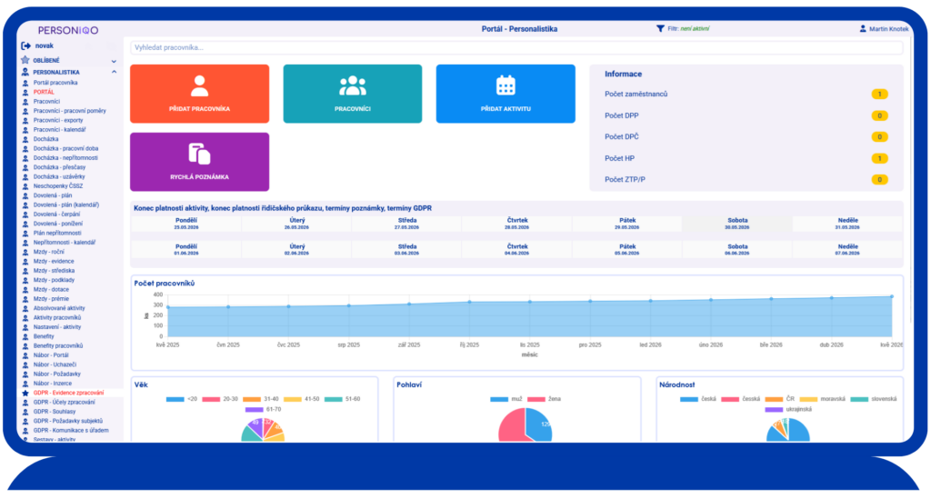931x499 pixels.
Task: Click the muž blue legend swatch
Action: [499, 399]
